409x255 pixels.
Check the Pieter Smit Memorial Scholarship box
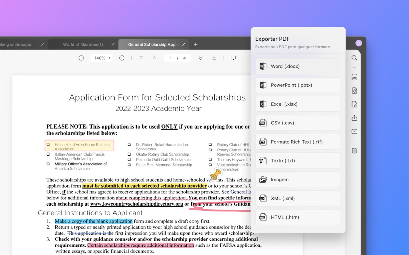pos(129,165)
